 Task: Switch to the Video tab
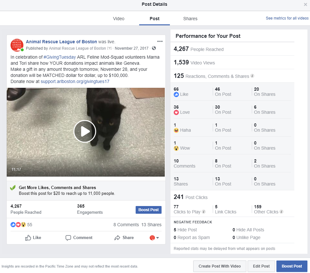click(119, 19)
